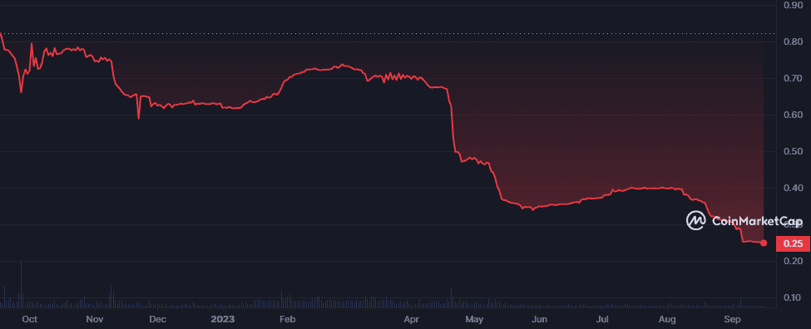The width and height of the screenshot is (811, 329).
Task: Click the red 0.25 current price tag
Action: pos(792,243)
